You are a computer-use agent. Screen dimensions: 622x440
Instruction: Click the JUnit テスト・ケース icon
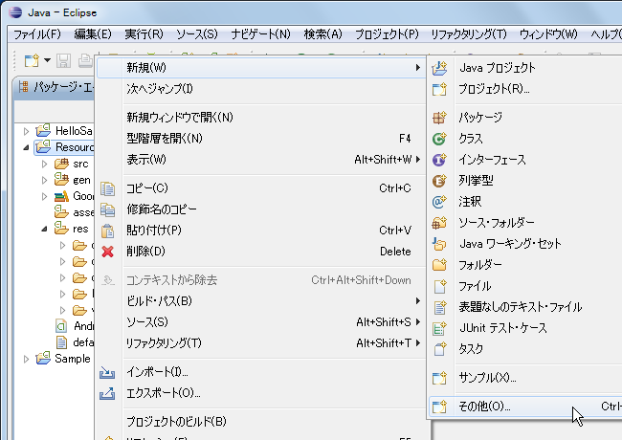point(439,328)
